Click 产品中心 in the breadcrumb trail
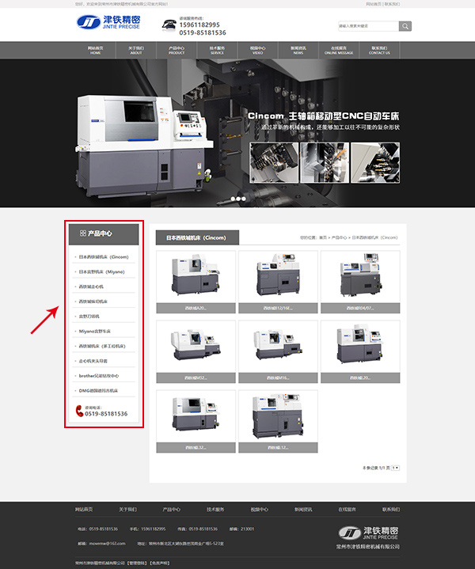475x569 pixels. pos(339,237)
